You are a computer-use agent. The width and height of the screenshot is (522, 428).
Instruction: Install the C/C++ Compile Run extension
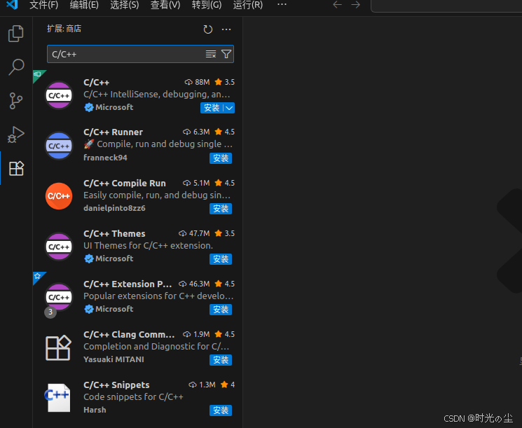pos(221,209)
